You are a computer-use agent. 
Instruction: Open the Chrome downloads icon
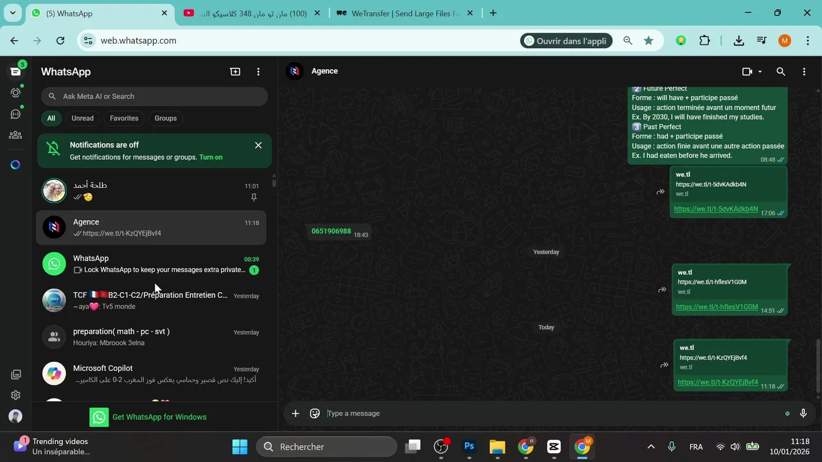coord(739,40)
